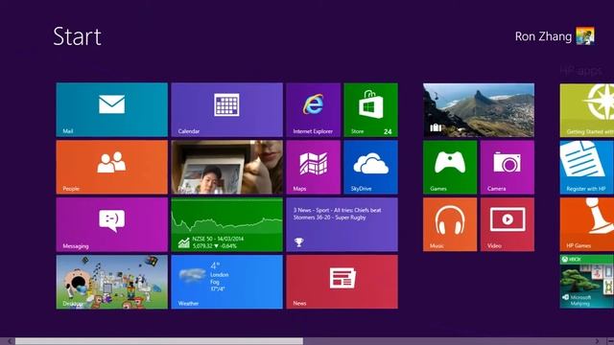Open the Camera tile

[x=508, y=167]
